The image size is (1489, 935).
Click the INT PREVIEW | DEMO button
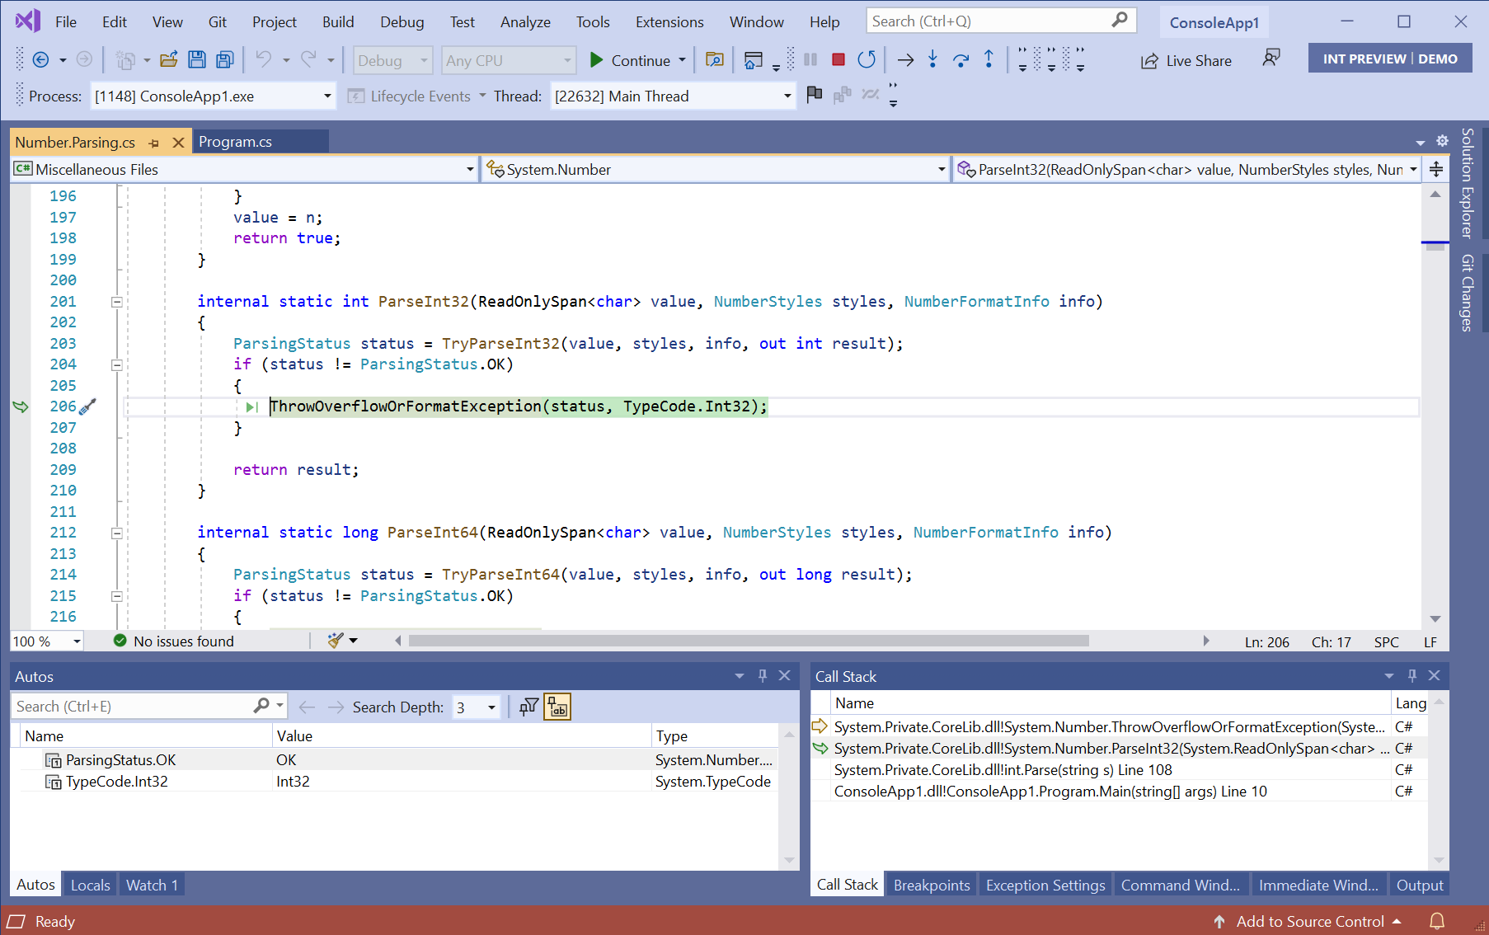tap(1390, 59)
